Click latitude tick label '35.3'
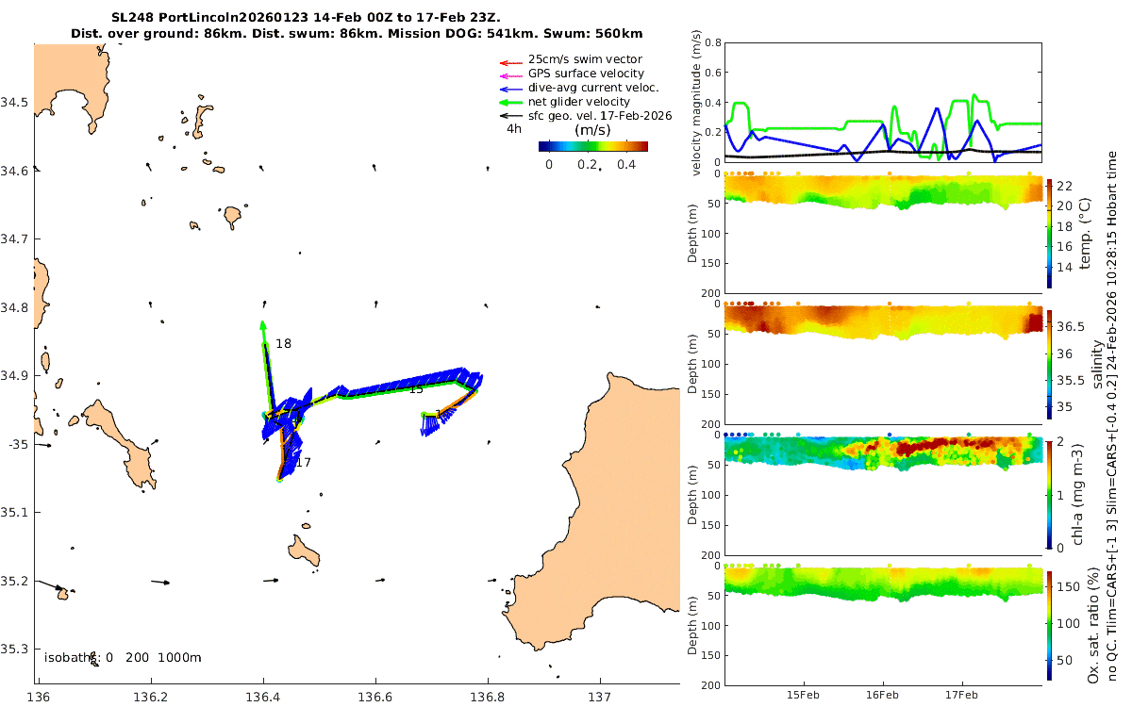 click(14, 649)
